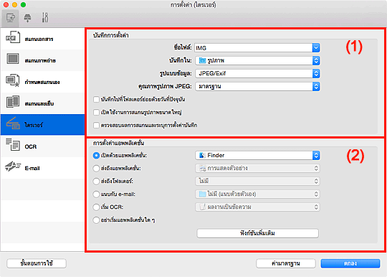387x277 pixels.
Task: Select the send to application radio button
Action: [96, 169]
